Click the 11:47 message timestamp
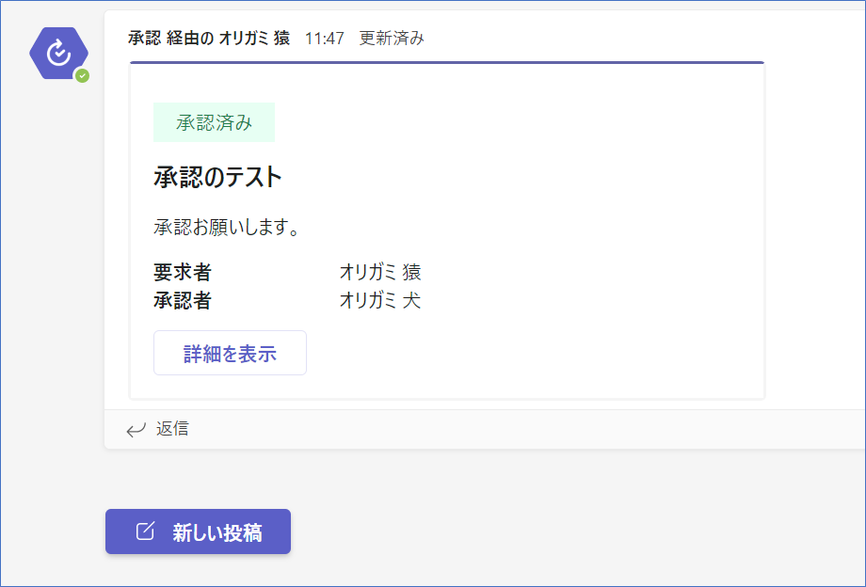The image size is (866, 587). 325,38
